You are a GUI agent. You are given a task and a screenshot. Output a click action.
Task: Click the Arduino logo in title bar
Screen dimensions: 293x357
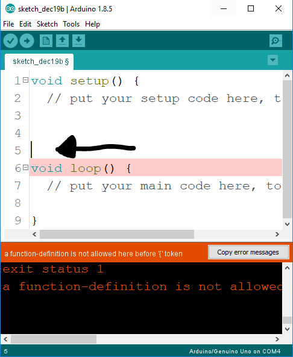point(10,9)
